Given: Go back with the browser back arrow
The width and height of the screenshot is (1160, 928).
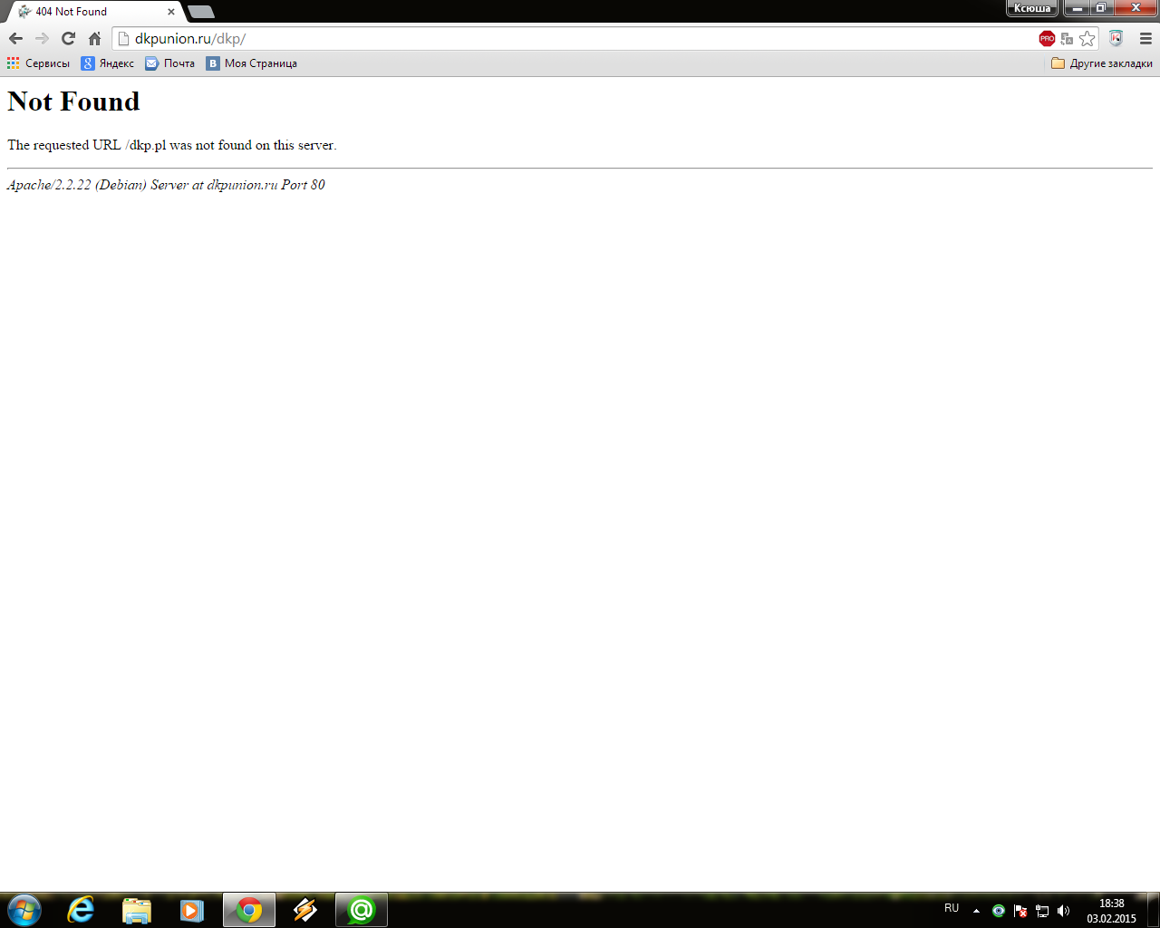Looking at the screenshot, I should pos(15,38).
